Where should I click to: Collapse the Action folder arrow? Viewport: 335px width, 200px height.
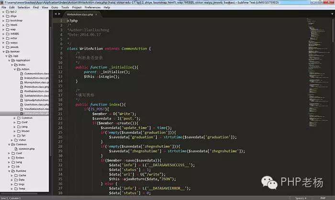click(15, 69)
